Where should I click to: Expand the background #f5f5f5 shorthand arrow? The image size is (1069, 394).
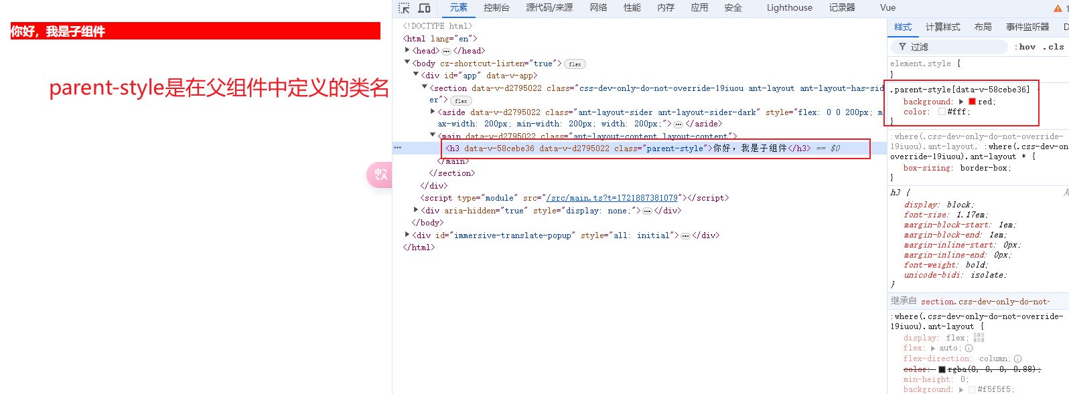(961, 389)
